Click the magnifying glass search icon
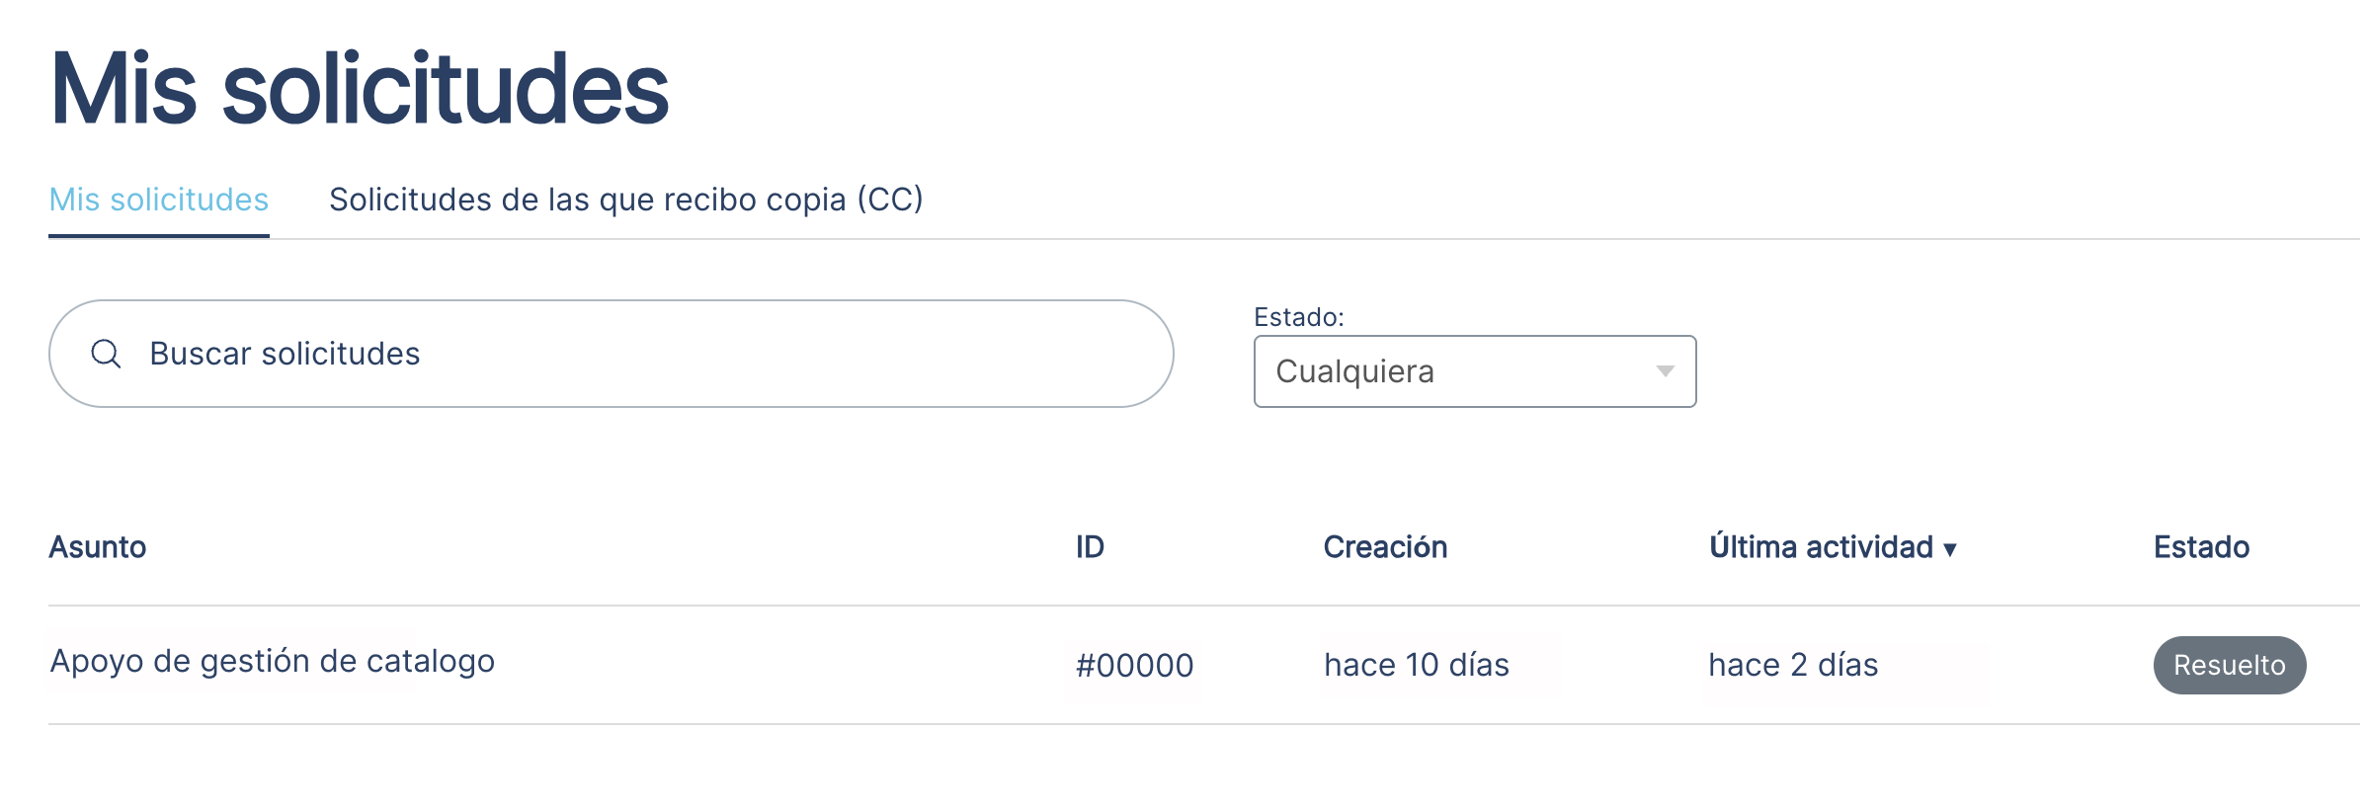 click(x=106, y=354)
